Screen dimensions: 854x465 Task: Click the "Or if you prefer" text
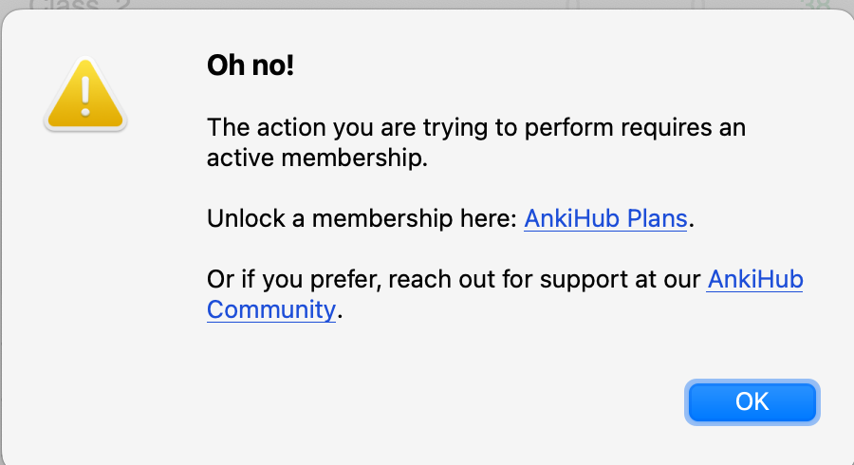click(x=294, y=279)
